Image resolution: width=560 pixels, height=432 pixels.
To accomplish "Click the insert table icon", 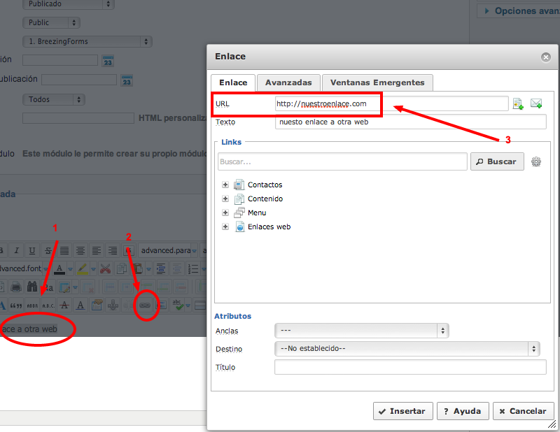I will point(64,287).
